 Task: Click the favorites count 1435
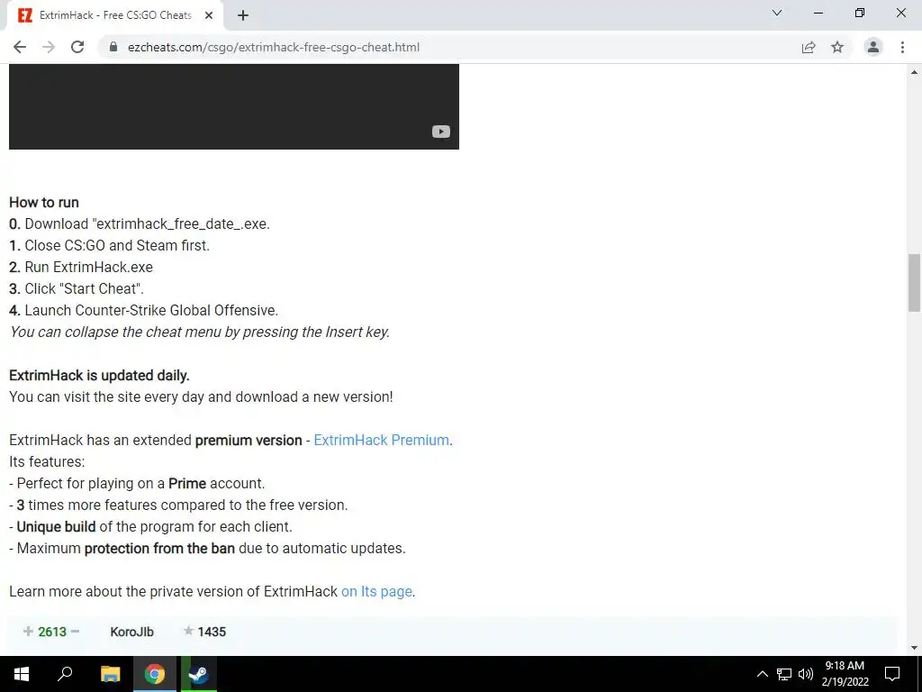212,632
